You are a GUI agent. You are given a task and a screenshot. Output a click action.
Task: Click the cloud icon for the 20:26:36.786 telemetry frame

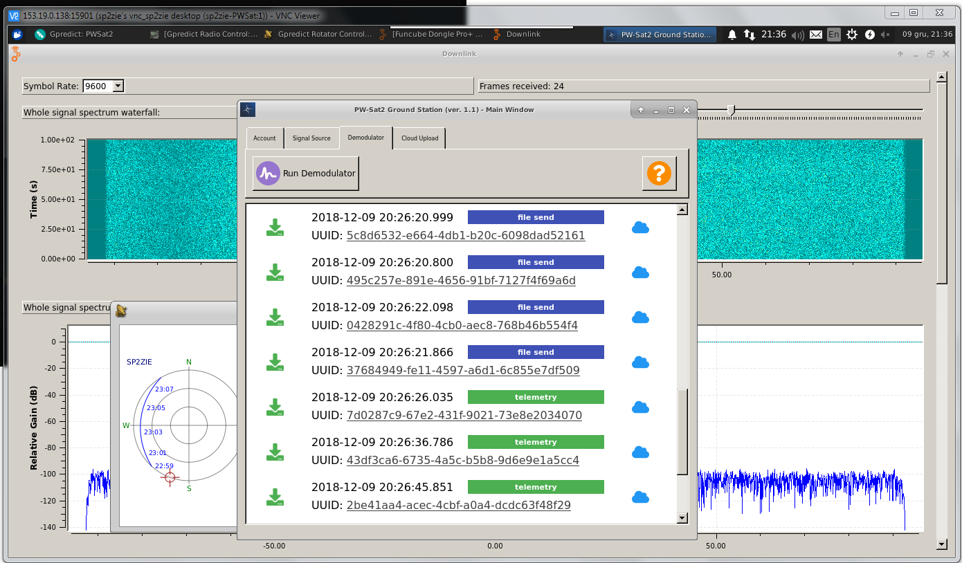point(640,452)
